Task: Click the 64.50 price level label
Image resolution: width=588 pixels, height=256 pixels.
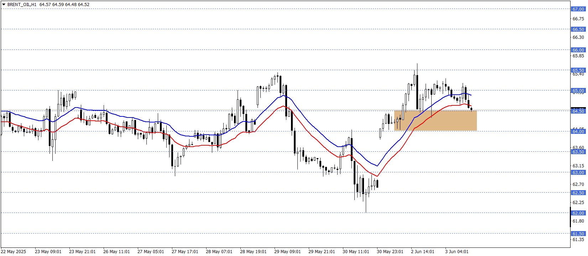Action: pyautogui.click(x=578, y=111)
